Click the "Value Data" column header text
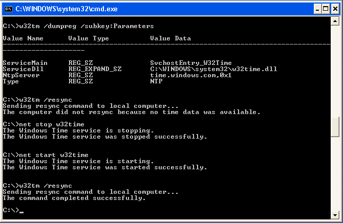The height and width of the screenshot is (223, 343). 170,38
